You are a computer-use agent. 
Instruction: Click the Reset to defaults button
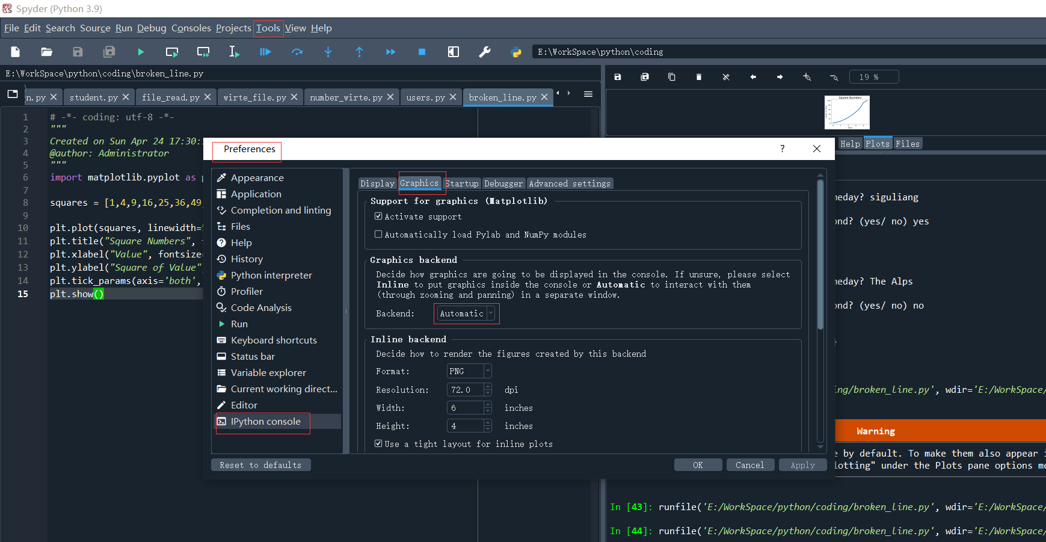[260, 465]
